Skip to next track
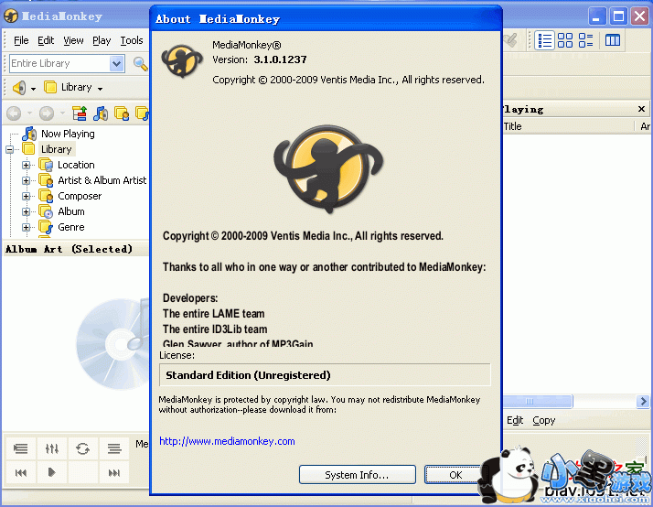This screenshot has width=653, height=507. [114, 472]
